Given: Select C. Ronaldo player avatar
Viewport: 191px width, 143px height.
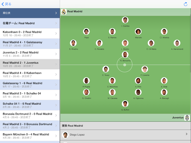Looking at the screenshot, I should click(x=99, y=43).
